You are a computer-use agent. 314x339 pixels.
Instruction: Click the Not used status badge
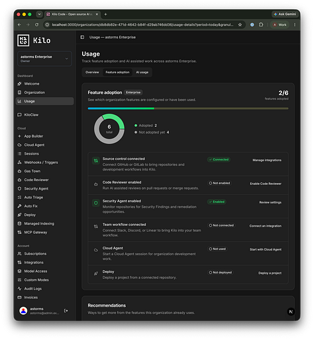coord(217,249)
